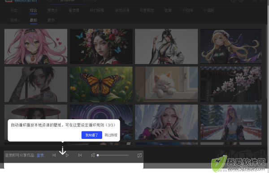Click the 登录 login link

[40, 156]
